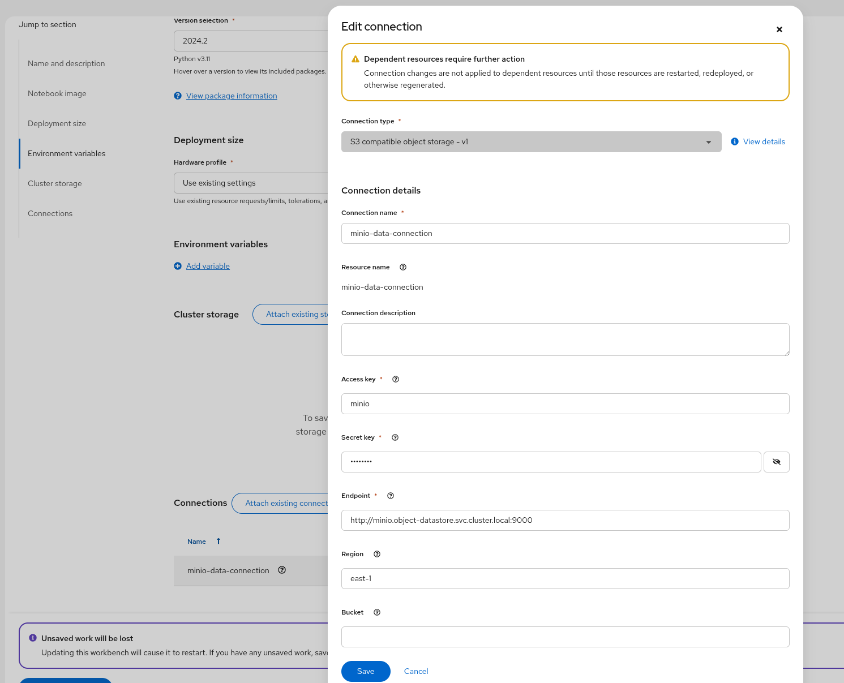The width and height of the screenshot is (844, 683).
Task: Open help for Region field
Action: point(377,554)
